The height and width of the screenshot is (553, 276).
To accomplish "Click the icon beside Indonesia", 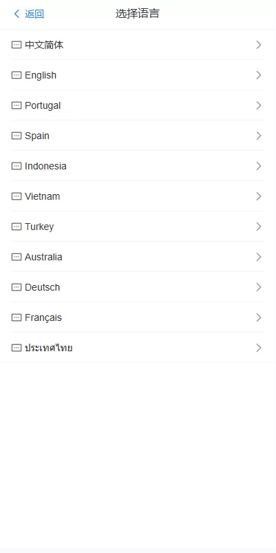I will (x=17, y=166).
